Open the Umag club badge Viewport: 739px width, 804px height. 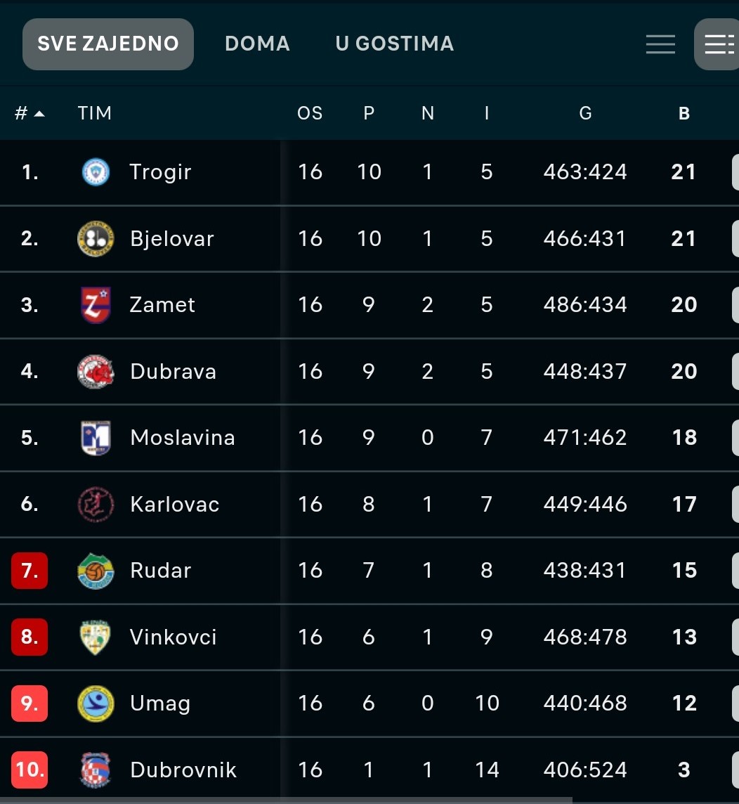(x=96, y=703)
